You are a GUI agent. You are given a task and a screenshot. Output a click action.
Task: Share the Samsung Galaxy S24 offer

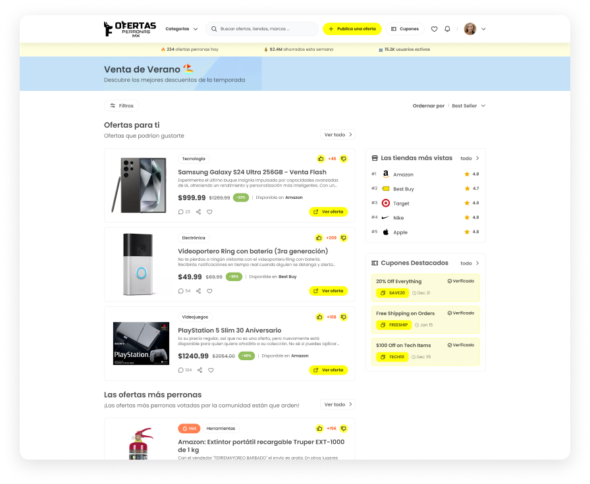[x=199, y=212]
